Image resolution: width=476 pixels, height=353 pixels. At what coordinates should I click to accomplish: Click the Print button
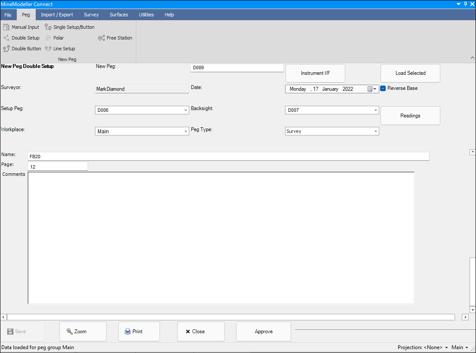coord(139,332)
